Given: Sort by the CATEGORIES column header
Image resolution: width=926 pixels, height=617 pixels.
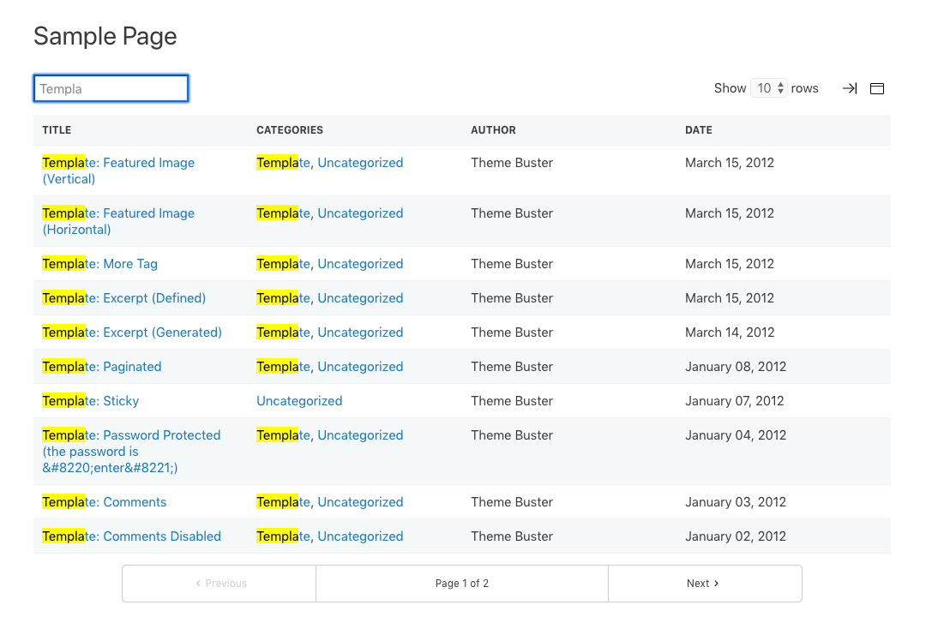Looking at the screenshot, I should click(290, 130).
